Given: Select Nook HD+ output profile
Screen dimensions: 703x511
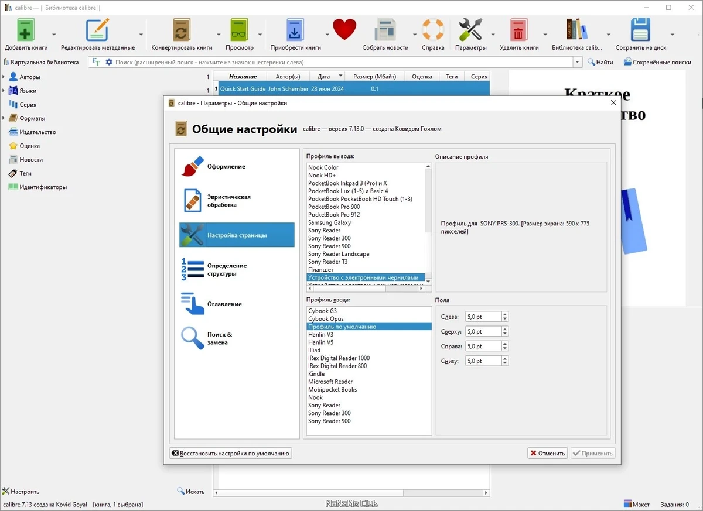Looking at the screenshot, I should click(366, 175).
